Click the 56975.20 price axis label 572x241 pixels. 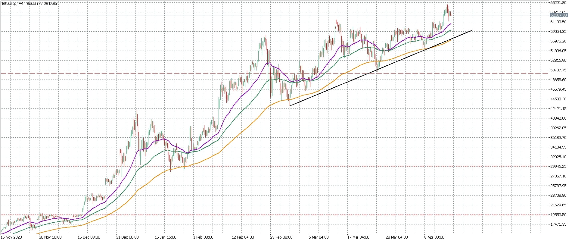[x=558, y=41]
